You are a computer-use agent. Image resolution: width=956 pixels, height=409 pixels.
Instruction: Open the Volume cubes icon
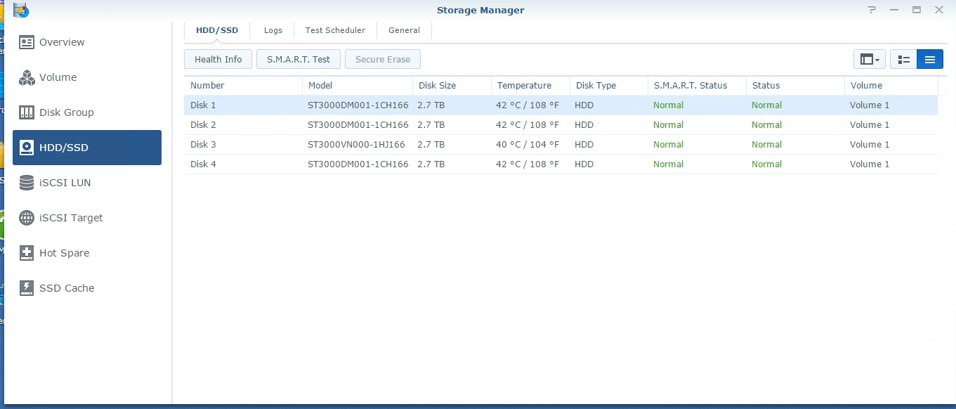click(27, 77)
